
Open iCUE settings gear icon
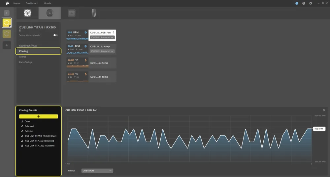(x=311, y=3)
